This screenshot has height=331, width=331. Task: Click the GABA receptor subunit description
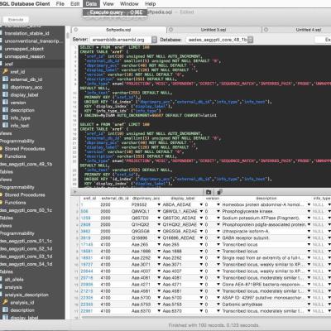(246, 238)
